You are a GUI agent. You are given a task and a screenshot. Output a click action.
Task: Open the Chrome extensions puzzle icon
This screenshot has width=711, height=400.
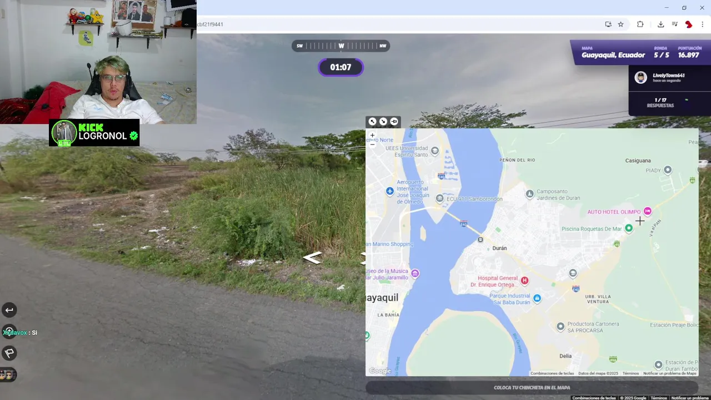coord(640,24)
